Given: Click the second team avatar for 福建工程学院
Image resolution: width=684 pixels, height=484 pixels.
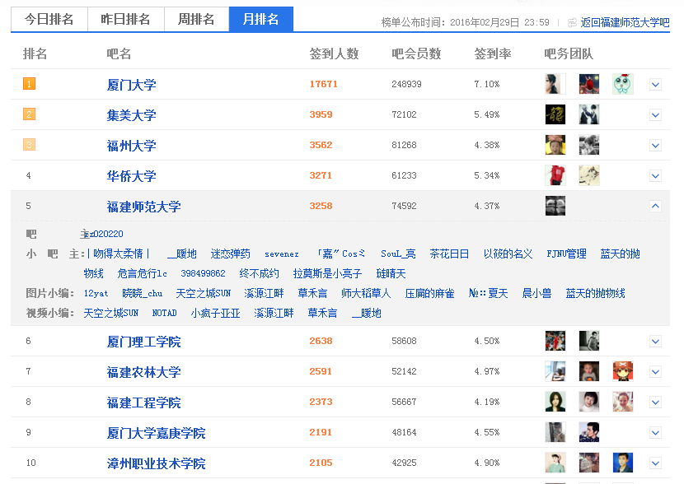Looking at the screenshot, I should coord(589,403).
